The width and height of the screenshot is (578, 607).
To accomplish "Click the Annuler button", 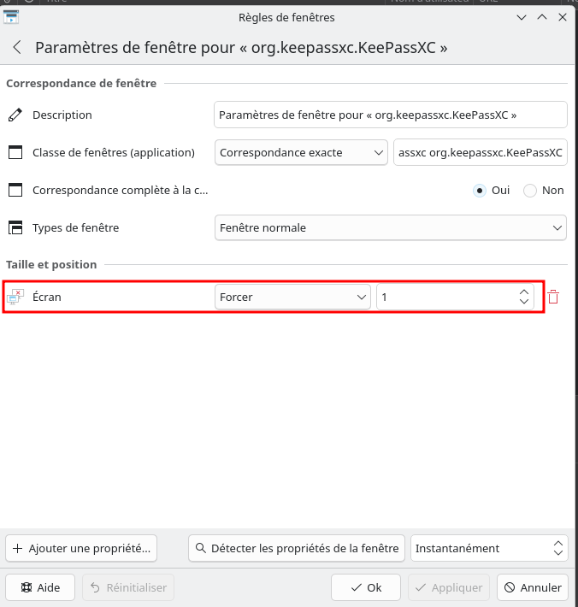I will 532,587.
